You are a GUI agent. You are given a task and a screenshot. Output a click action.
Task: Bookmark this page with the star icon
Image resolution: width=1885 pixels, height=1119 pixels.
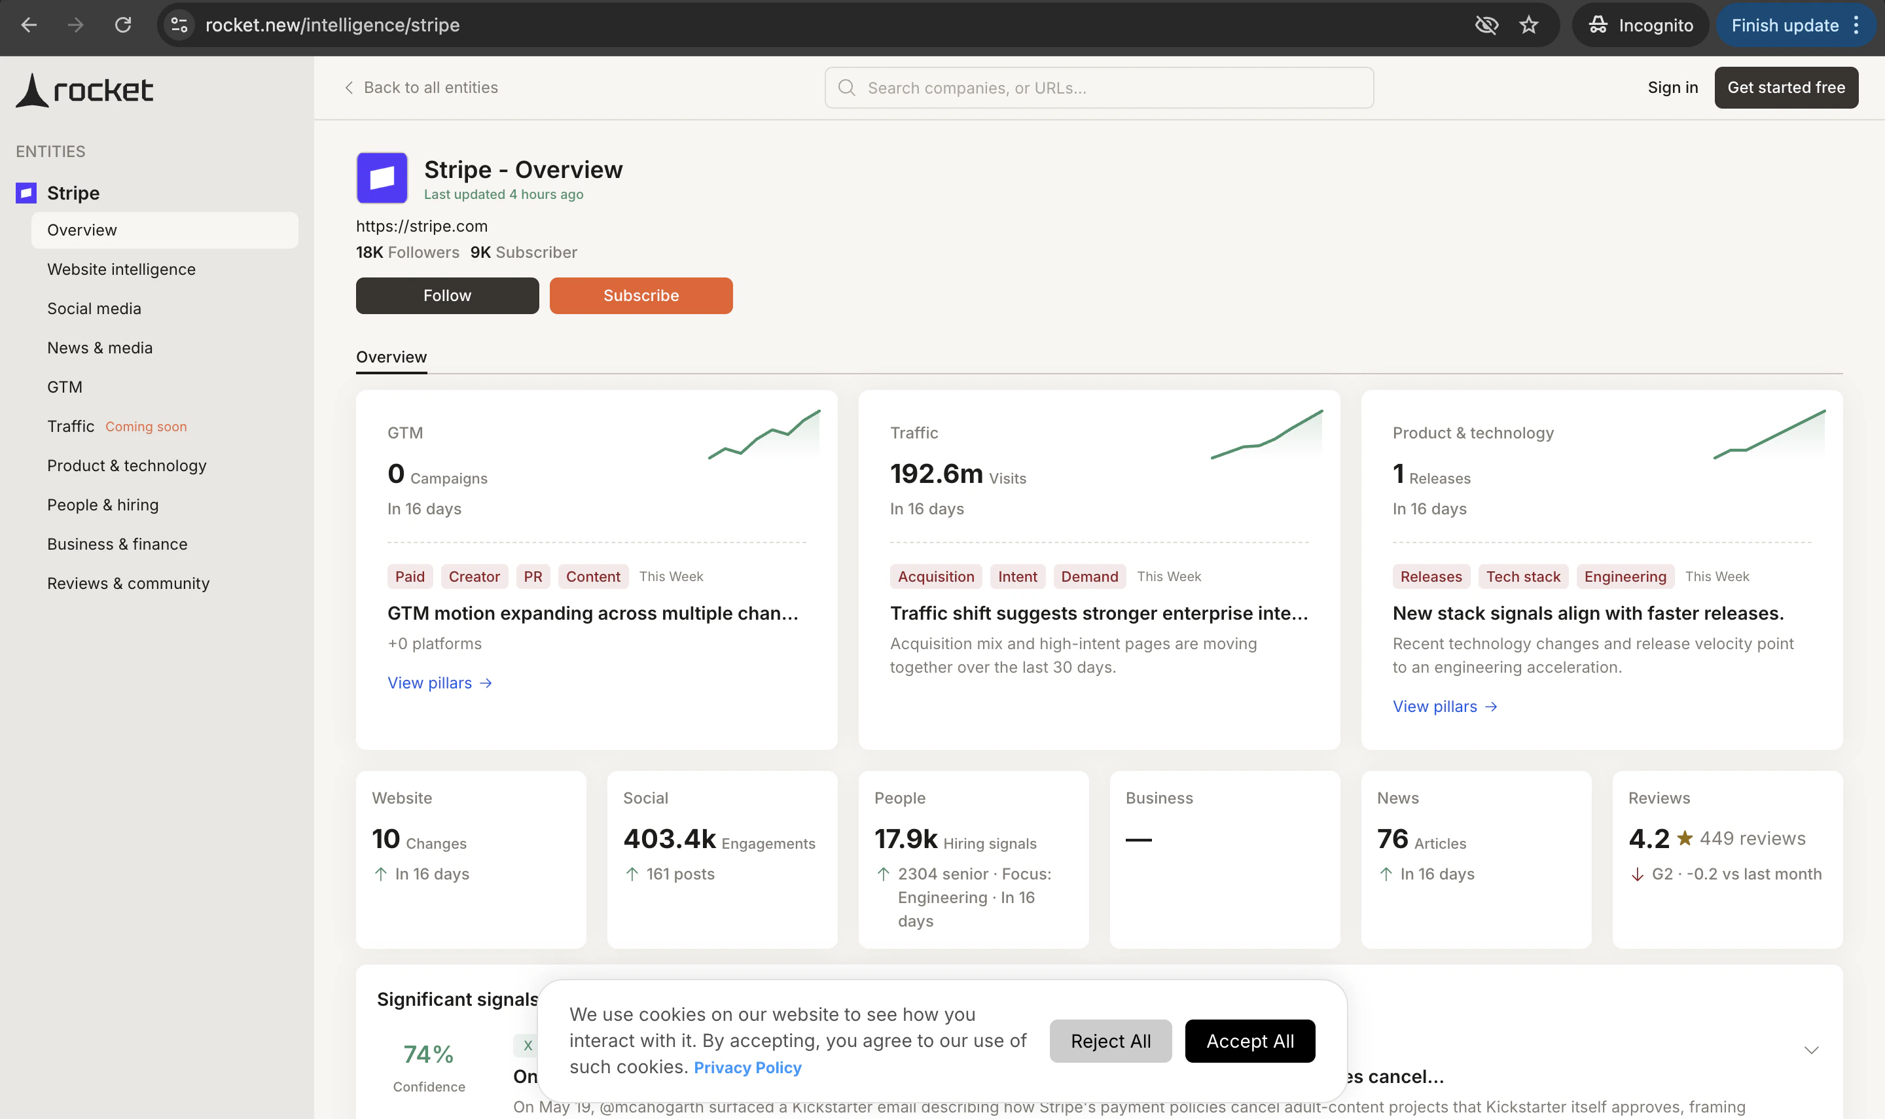[1528, 25]
